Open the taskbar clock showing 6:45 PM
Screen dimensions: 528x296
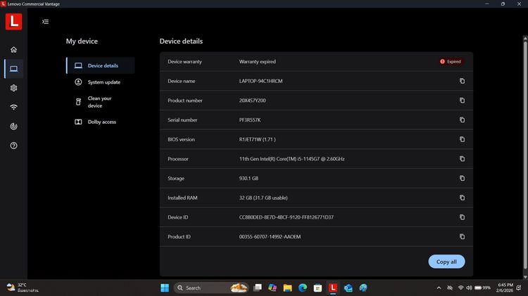pyautogui.click(x=505, y=288)
